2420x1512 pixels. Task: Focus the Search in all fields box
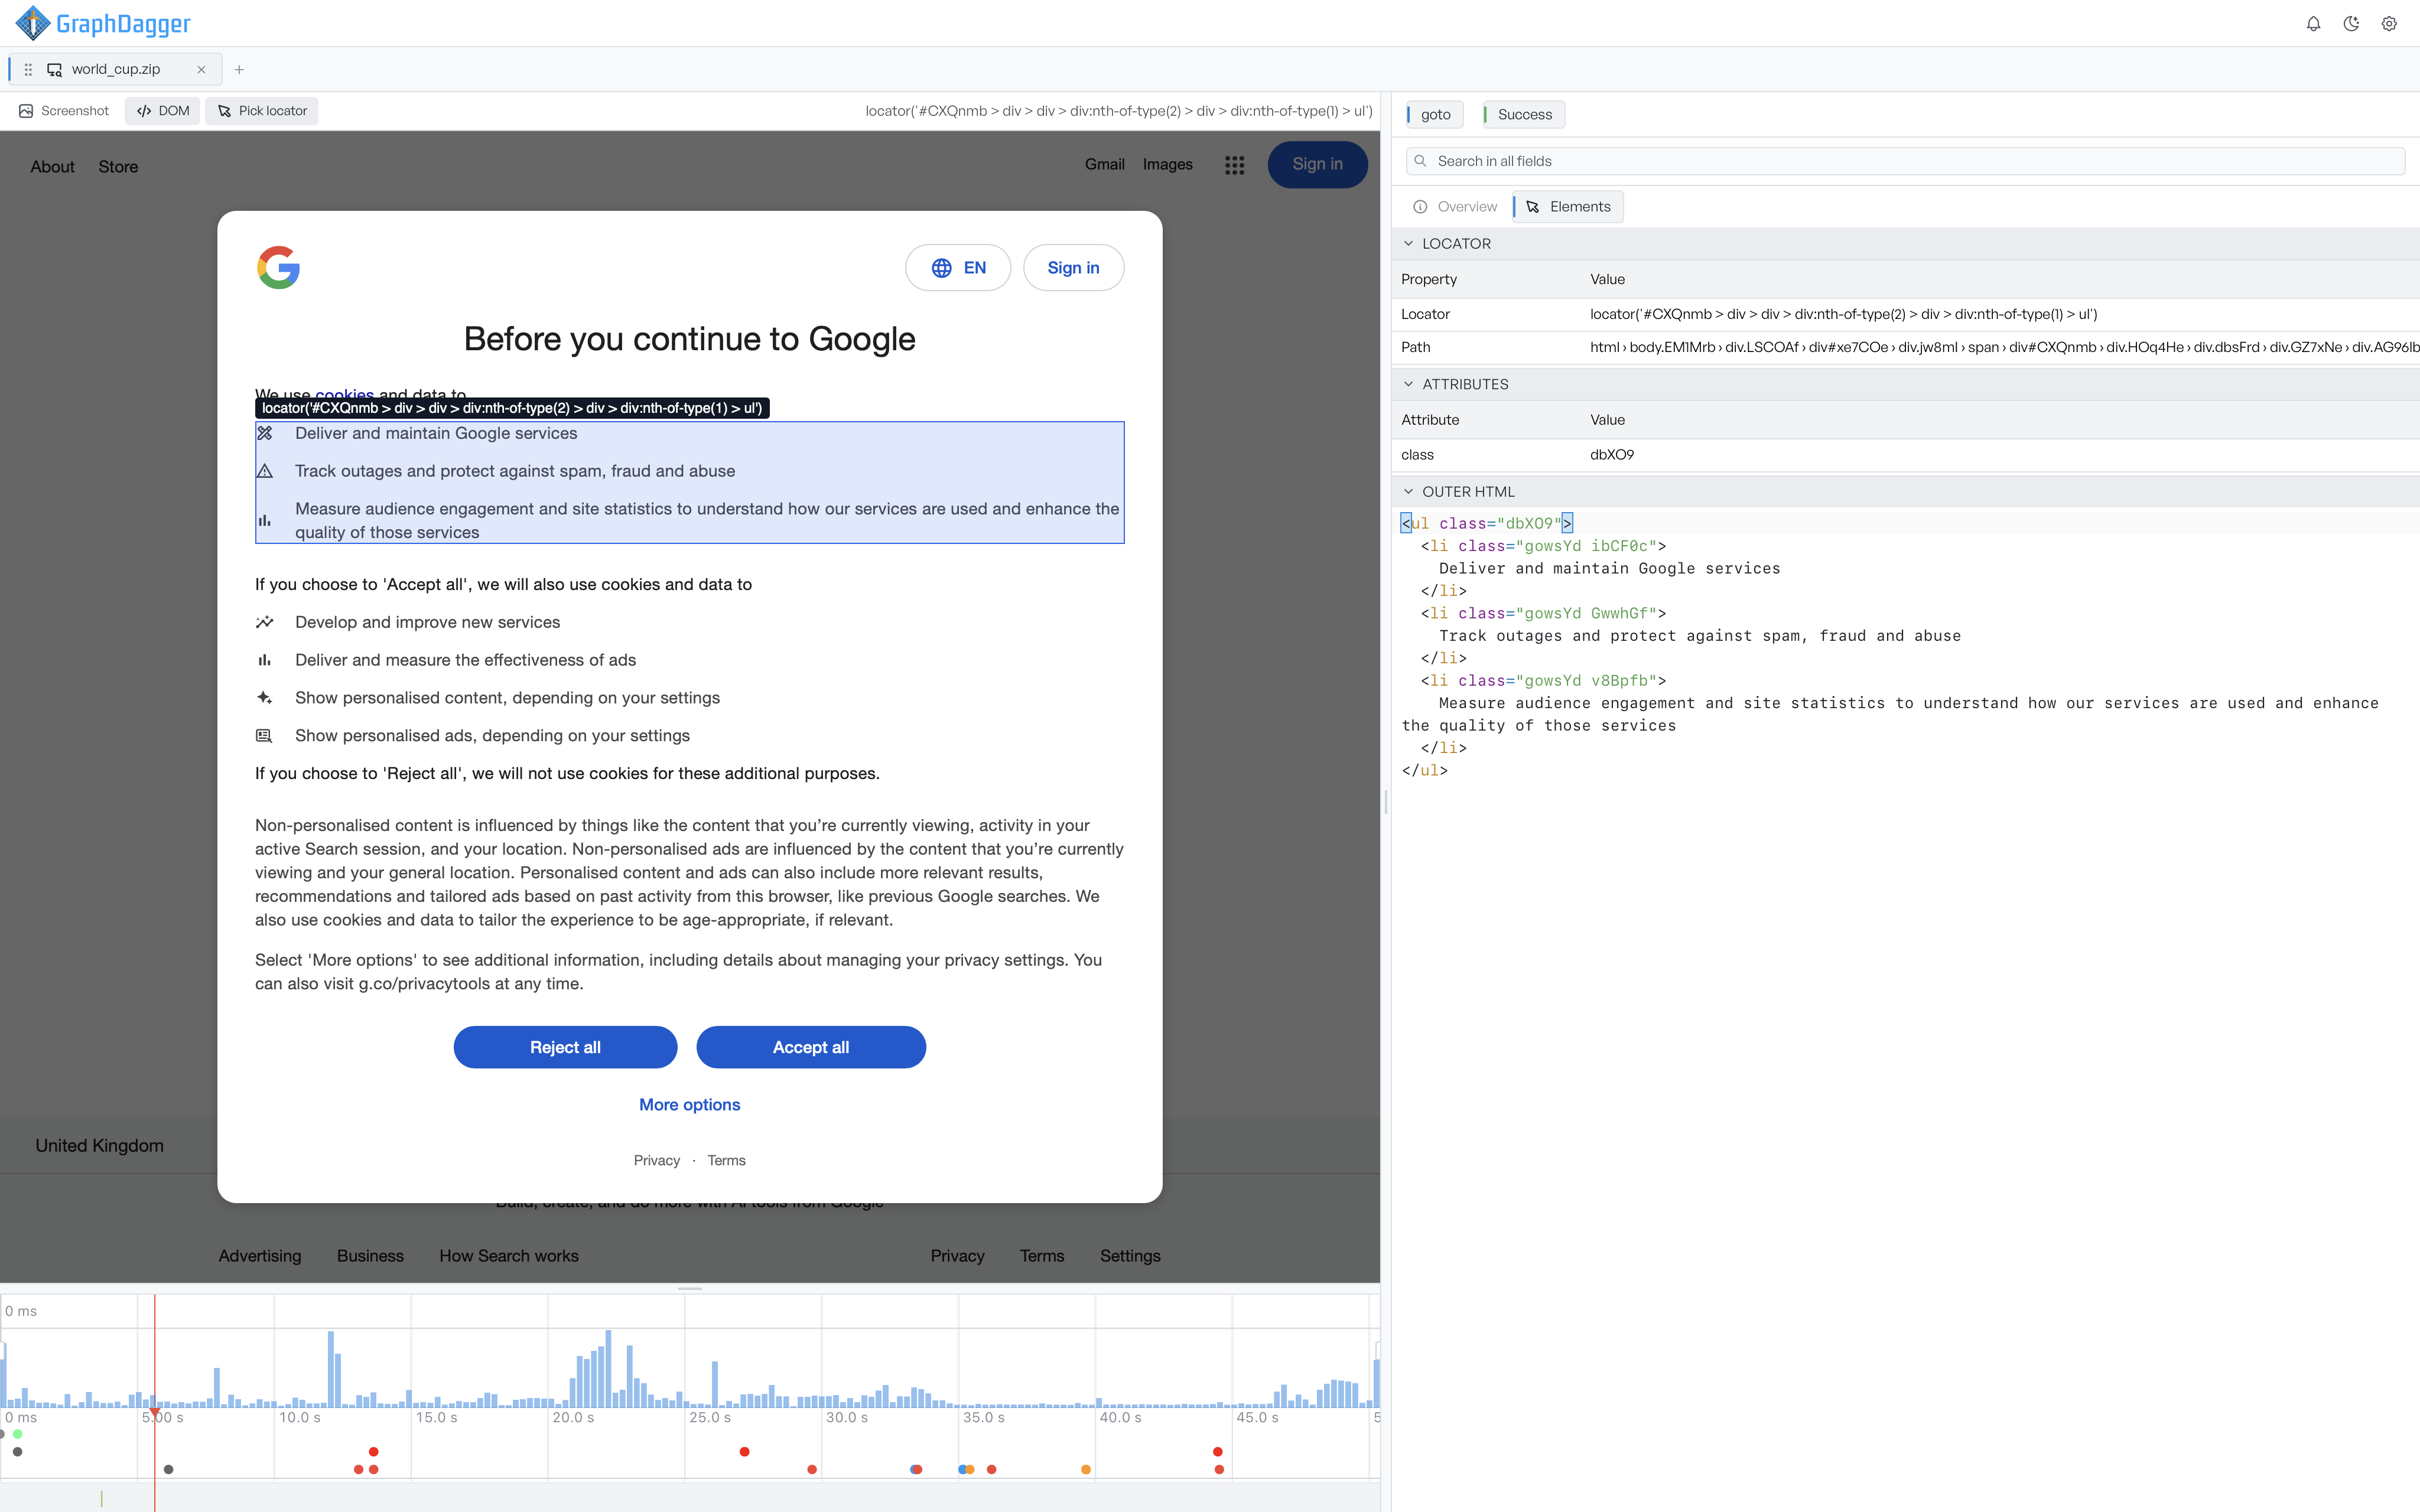pos(1905,161)
